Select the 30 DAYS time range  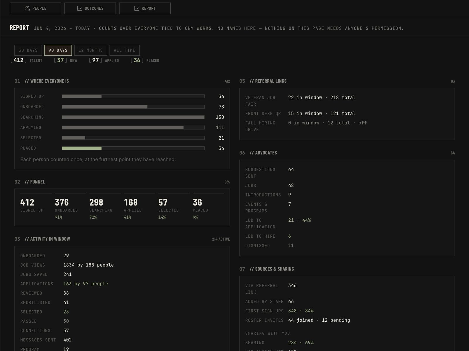(28, 50)
